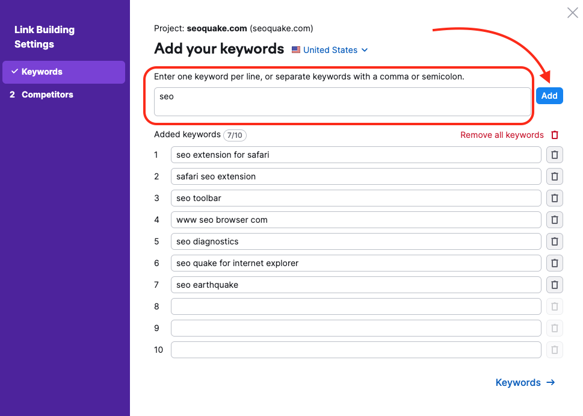Delete the "seo quake for internet explorer" keyword

click(554, 263)
